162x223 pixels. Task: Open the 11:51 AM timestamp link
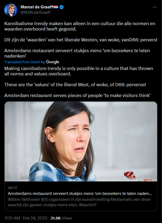pos(12,218)
